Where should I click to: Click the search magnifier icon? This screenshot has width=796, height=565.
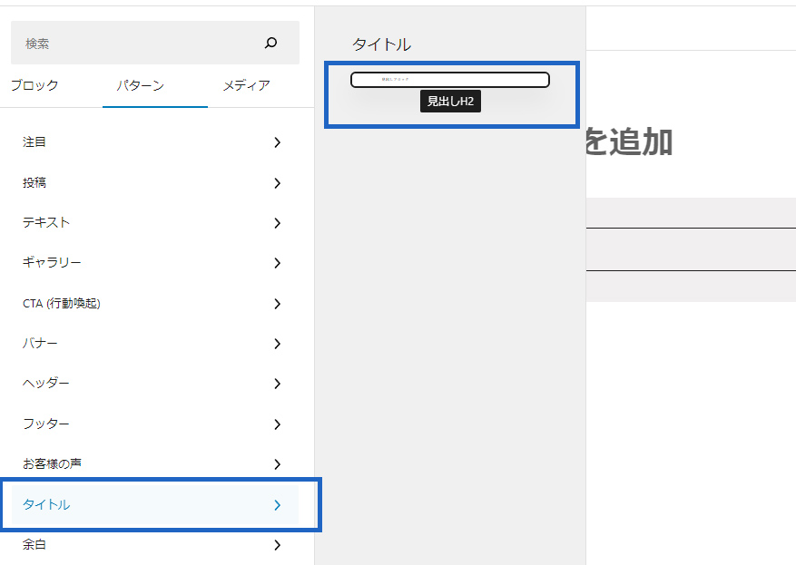click(x=271, y=44)
